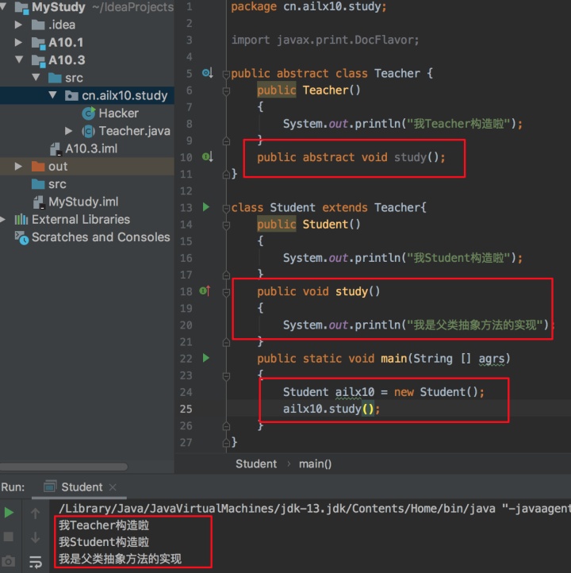The height and width of the screenshot is (573, 571).
Task: Click the Student breadcrumb
Action: [256, 464]
